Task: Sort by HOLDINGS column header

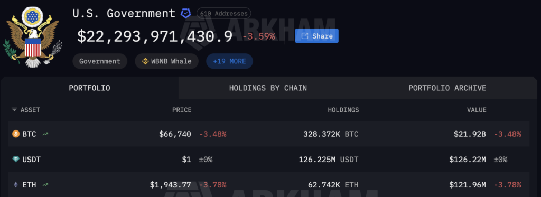Action: (343, 110)
